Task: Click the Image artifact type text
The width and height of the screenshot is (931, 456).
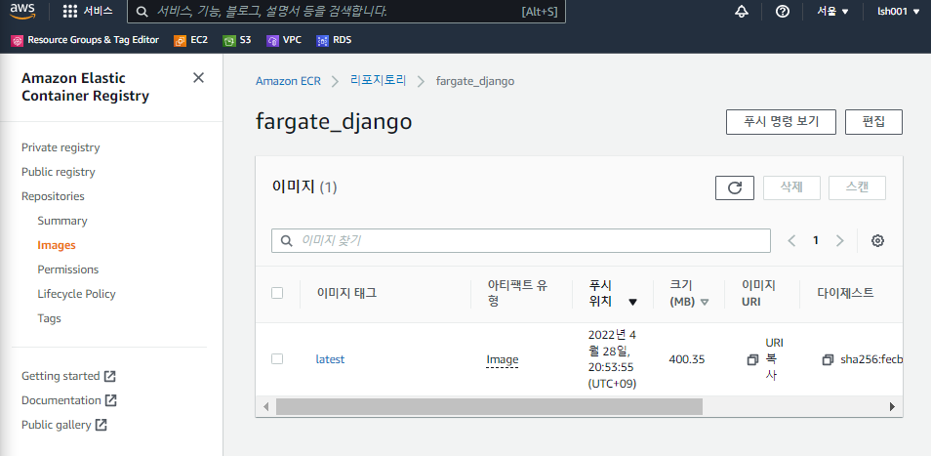Action: (503, 359)
